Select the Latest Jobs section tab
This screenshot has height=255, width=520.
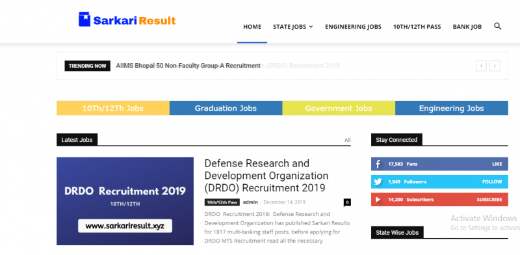(77, 140)
